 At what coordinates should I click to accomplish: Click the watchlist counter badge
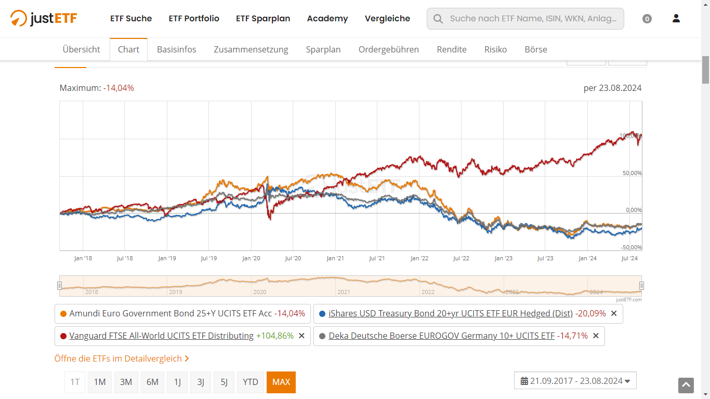[x=647, y=19]
